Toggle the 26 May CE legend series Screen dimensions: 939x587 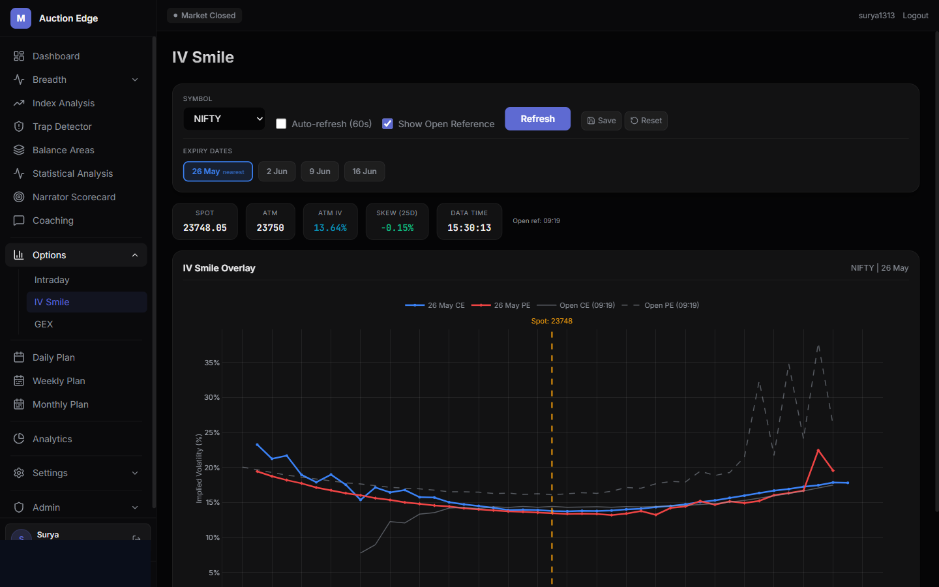(x=435, y=305)
